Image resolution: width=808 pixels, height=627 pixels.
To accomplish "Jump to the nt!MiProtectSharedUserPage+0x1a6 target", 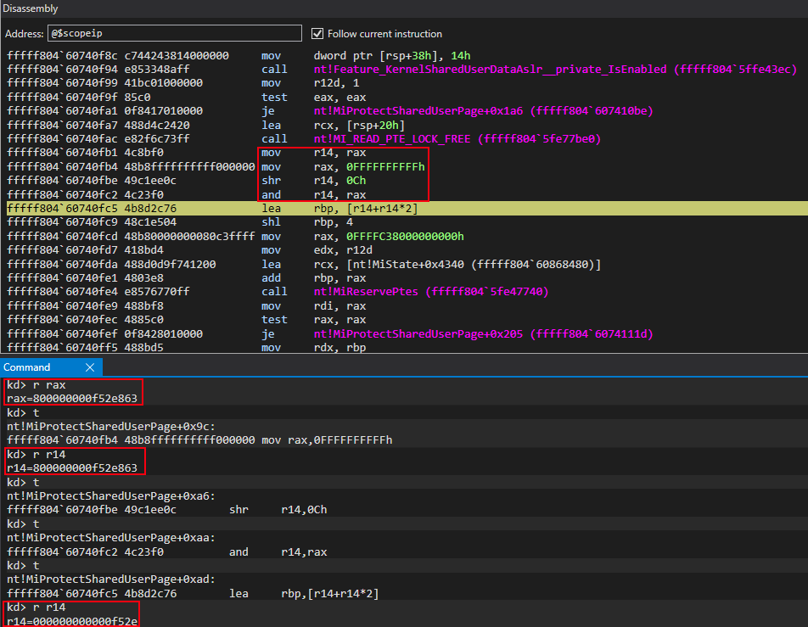I will coord(483,111).
